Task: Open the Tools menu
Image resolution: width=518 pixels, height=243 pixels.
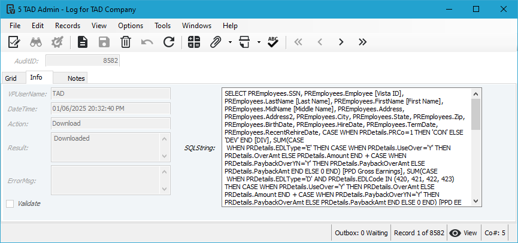Action: point(162,26)
